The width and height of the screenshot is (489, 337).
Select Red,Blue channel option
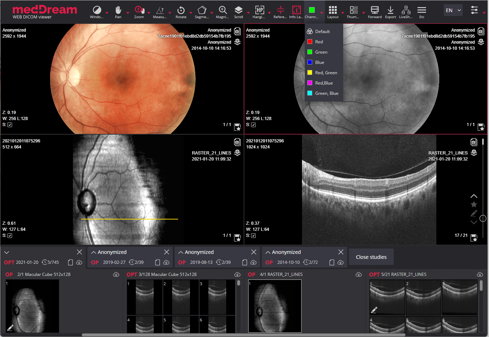pyautogui.click(x=324, y=83)
